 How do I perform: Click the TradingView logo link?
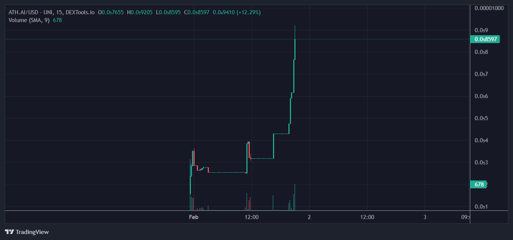click(x=27, y=232)
